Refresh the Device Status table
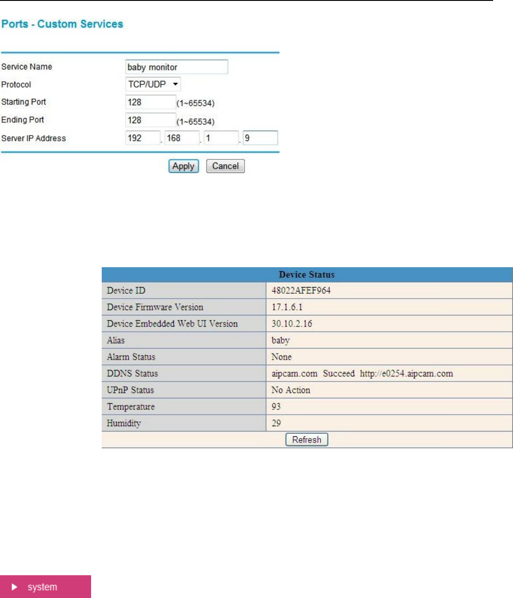Screen dimensions: 513x598 click(307, 439)
